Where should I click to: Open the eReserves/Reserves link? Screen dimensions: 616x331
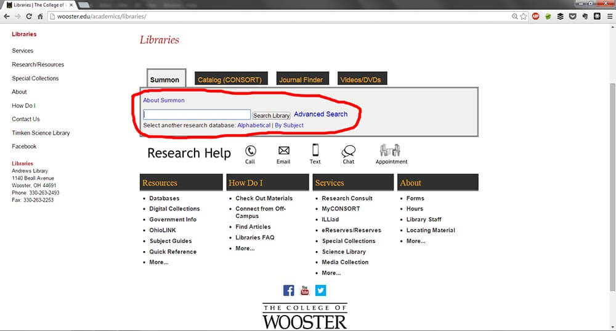[352, 230]
